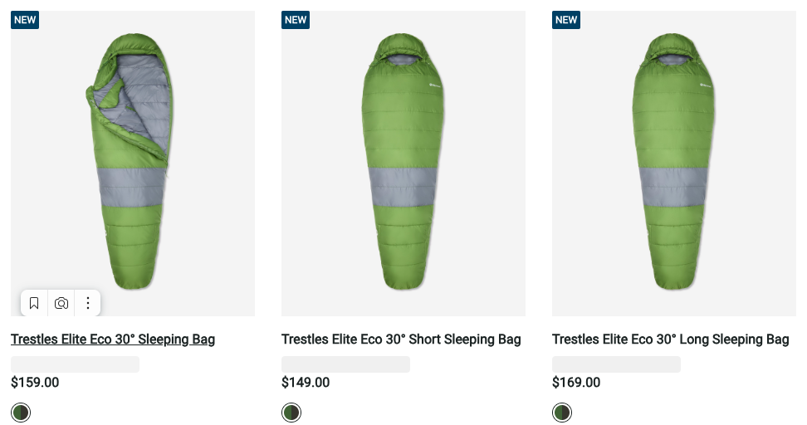Open Trestles Elite Eco 30° Short Sleeping Bag
The height and width of the screenshot is (425, 807).
(x=401, y=339)
